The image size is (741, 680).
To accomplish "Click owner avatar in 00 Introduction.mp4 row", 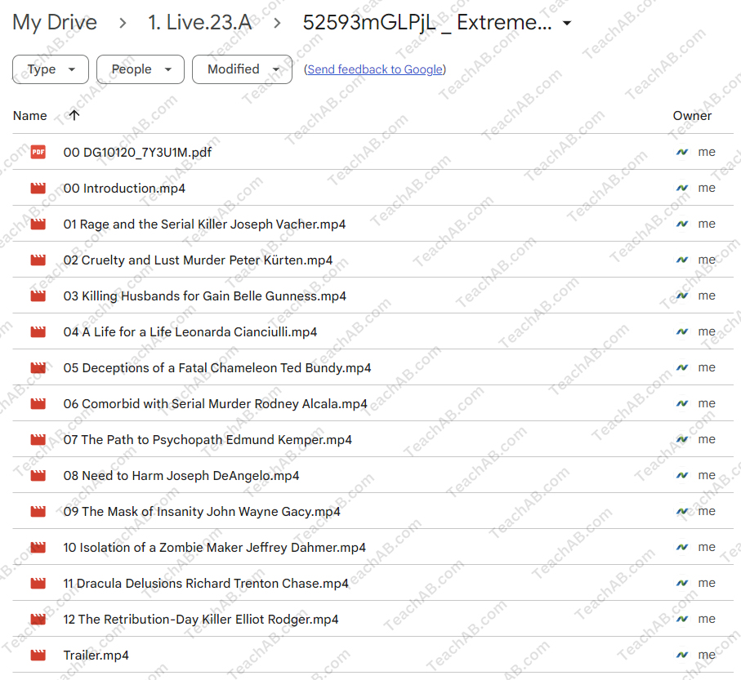I will click(x=682, y=188).
